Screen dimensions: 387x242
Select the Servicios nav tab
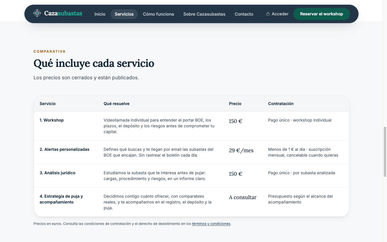(124, 14)
